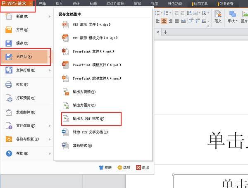Viewport: 248px width, 188px height.
Task: Expand the 新建 submenu arrow
Action: tap(50, 17)
